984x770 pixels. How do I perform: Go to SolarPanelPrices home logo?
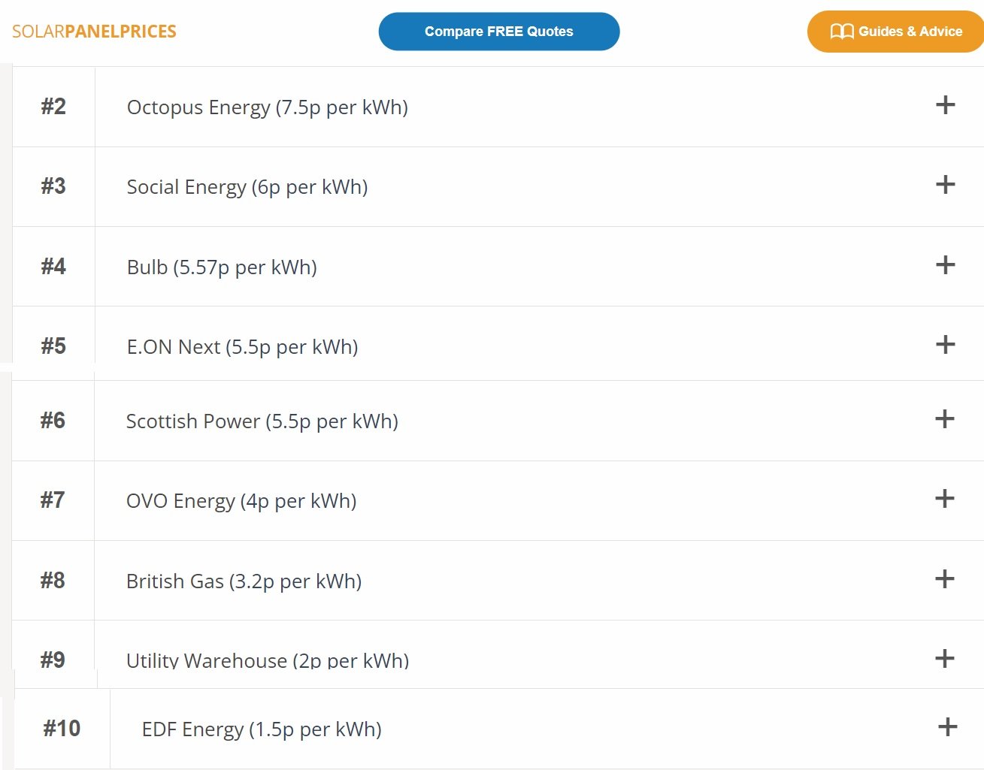click(x=94, y=32)
